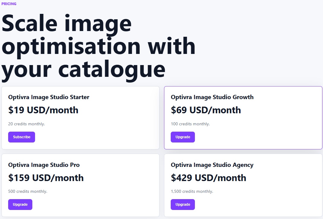Upgrade to the Image Studio Pro plan

pos(20,205)
